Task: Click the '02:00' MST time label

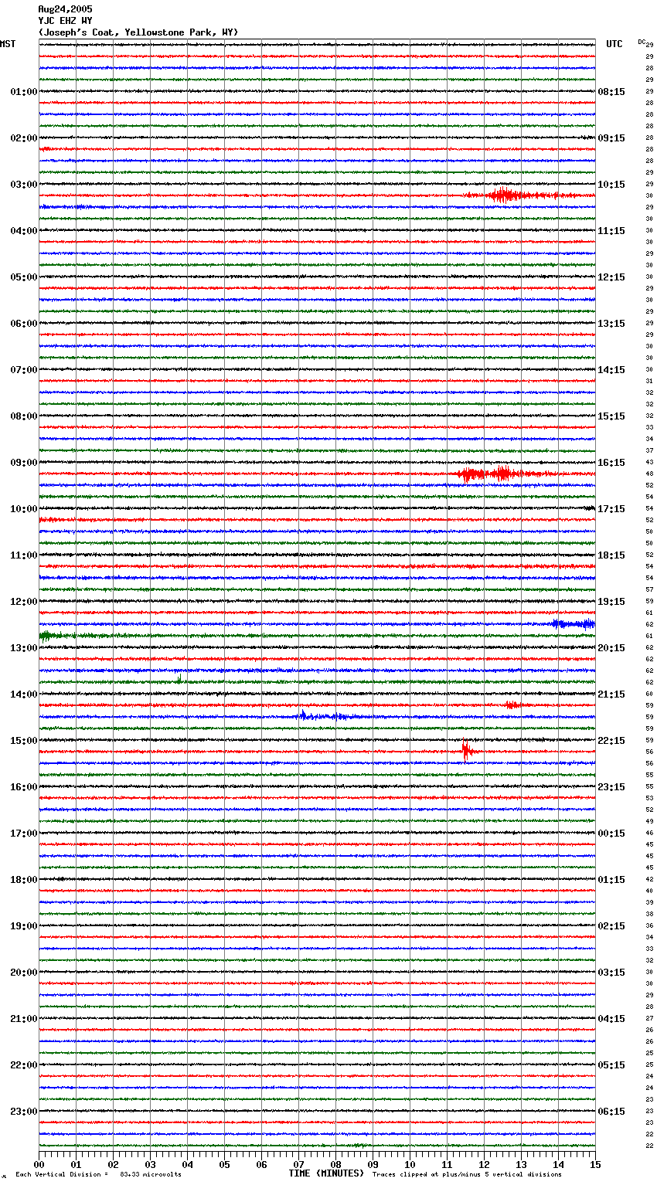Action: coord(24,138)
